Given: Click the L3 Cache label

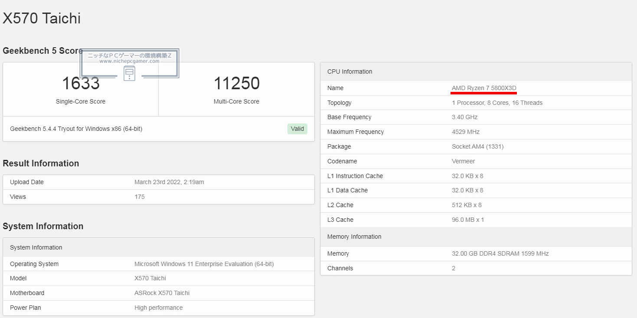Looking at the screenshot, I should pos(340,220).
